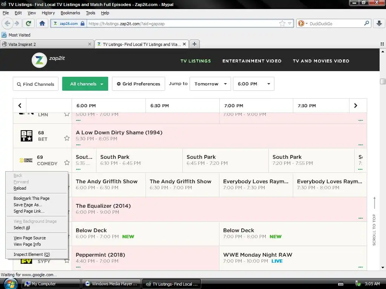The height and width of the screenshot is (289, 386).
Task: Open the ENTERTAINMENT VIDEO nav link
Action: click(x=252, y=61)
